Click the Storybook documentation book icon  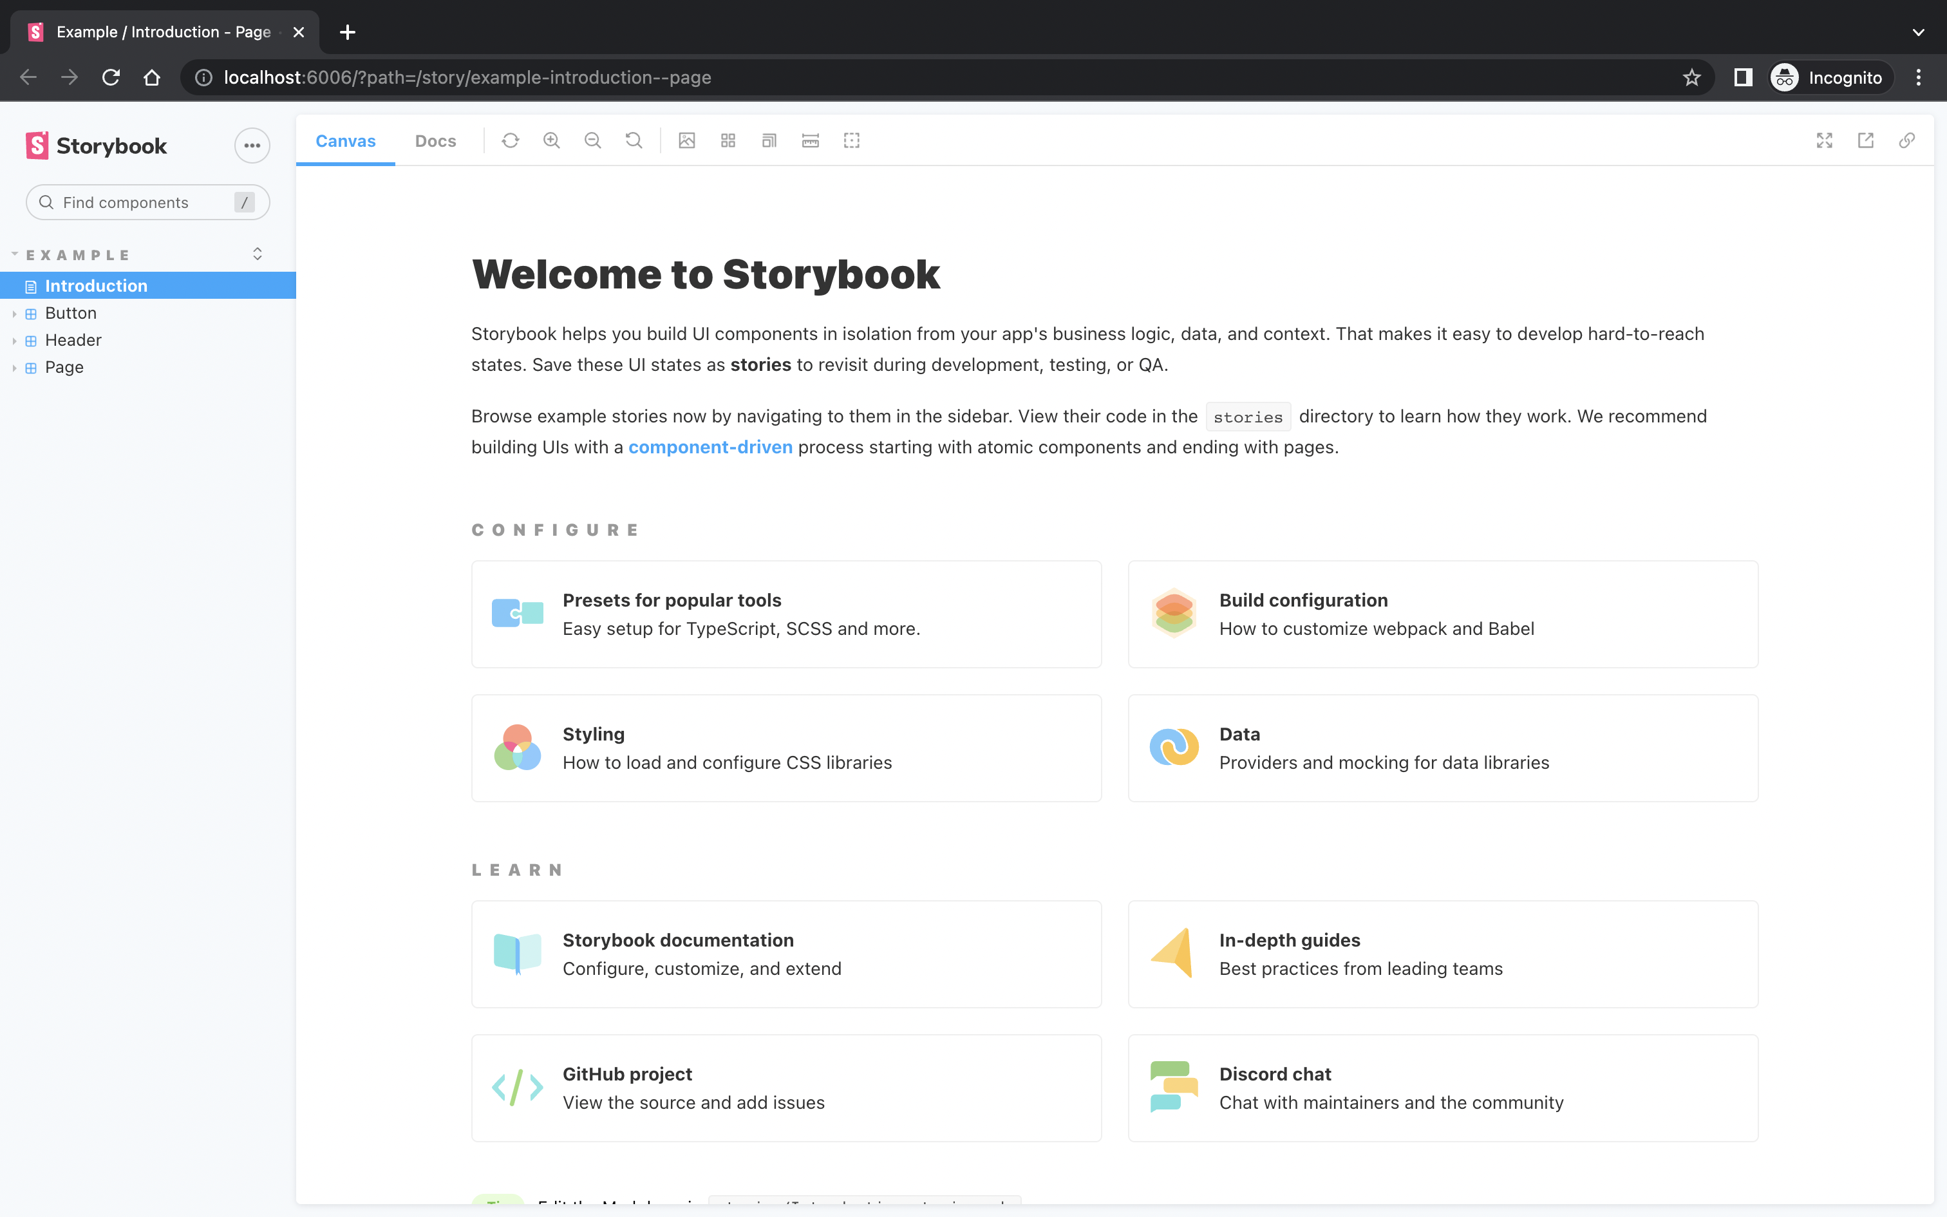coord(517,954)
